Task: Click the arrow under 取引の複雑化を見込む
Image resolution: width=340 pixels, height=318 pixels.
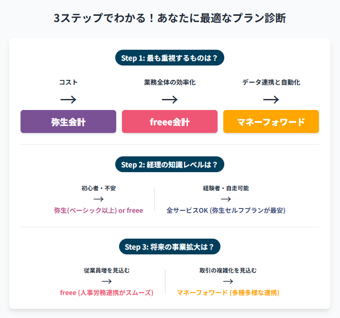Action: 228,281
